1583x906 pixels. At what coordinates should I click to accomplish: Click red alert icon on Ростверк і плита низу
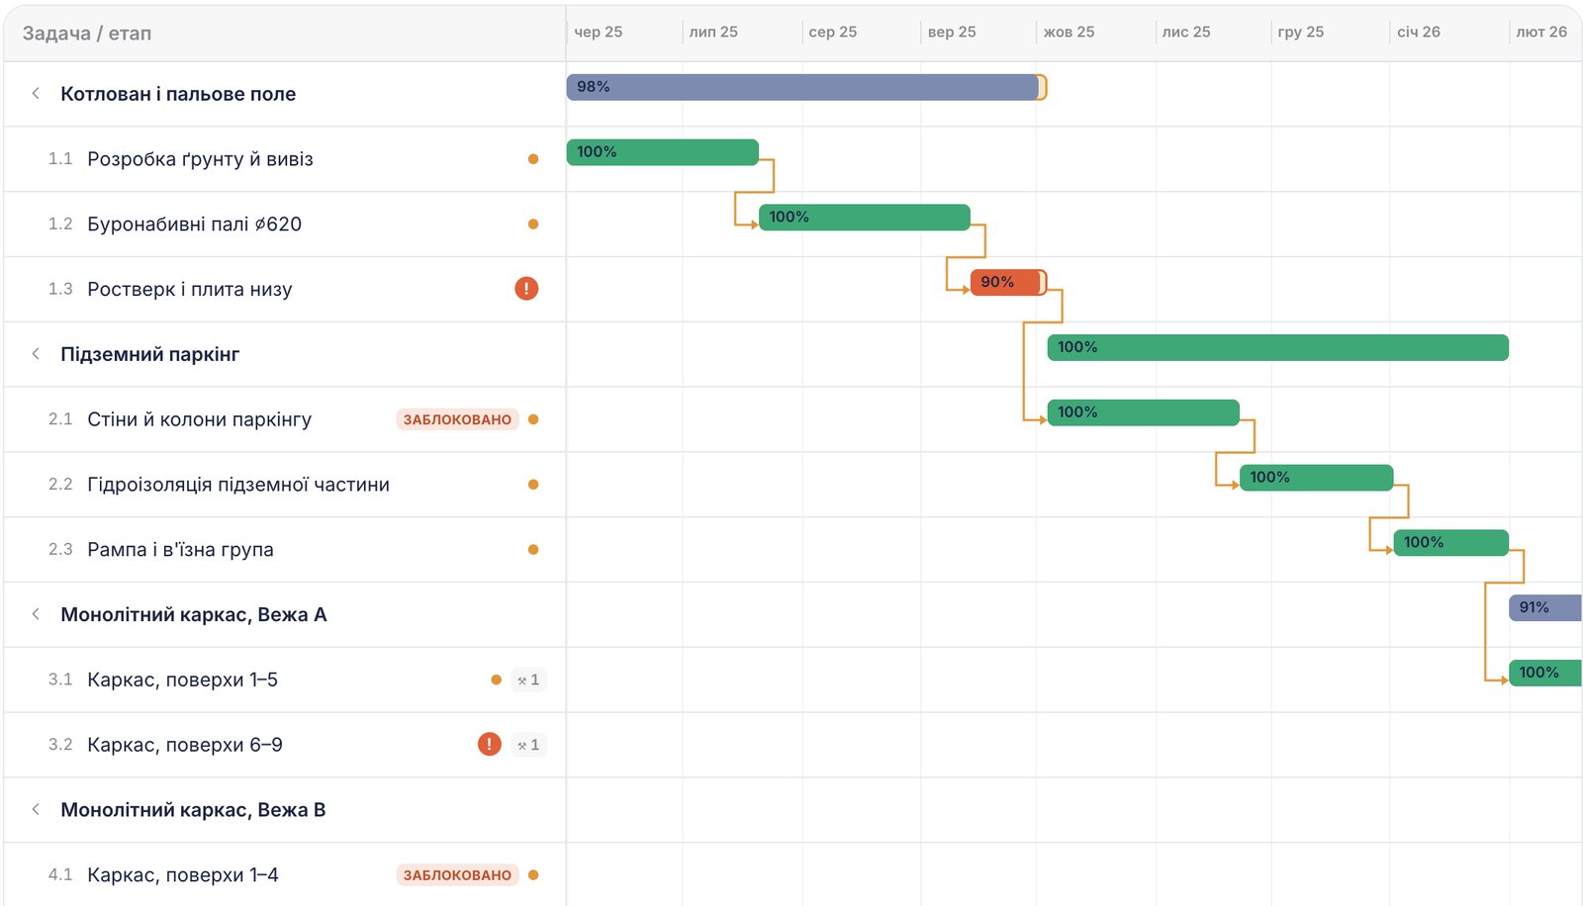(x=526, y=289)
